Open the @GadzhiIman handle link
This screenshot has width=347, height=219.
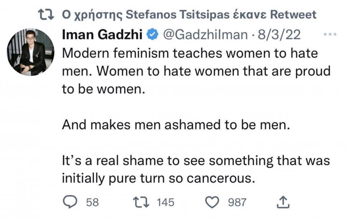pyautogui.click(x=205, y=35)
